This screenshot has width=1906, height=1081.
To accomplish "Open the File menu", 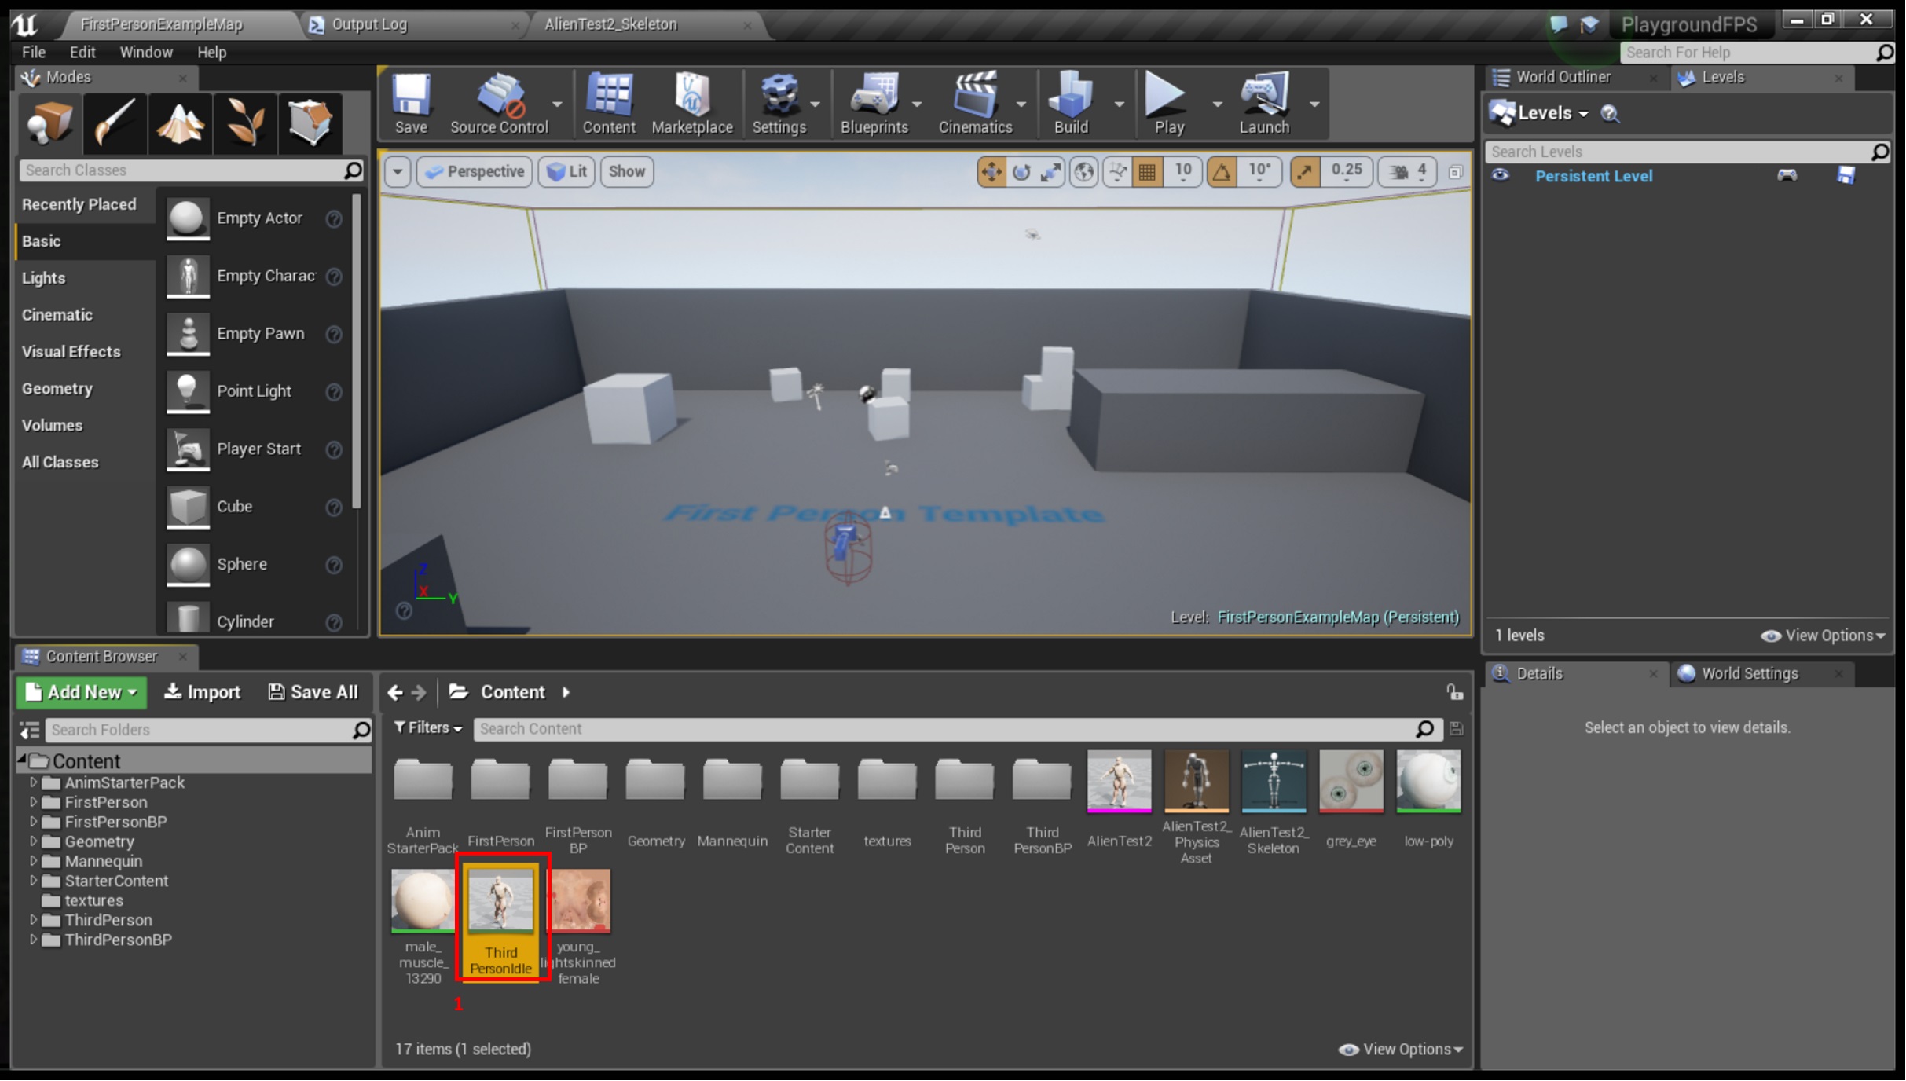I will coord(33,52).
